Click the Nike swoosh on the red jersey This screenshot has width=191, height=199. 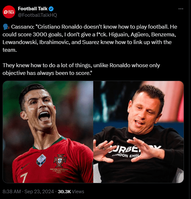25,166
